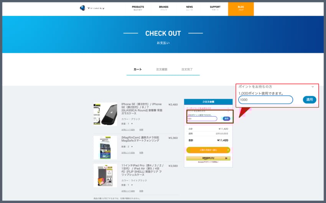Viewport: 326px width, 203px height.
Task: Go to the NEWS page
Action: point(189,8)
